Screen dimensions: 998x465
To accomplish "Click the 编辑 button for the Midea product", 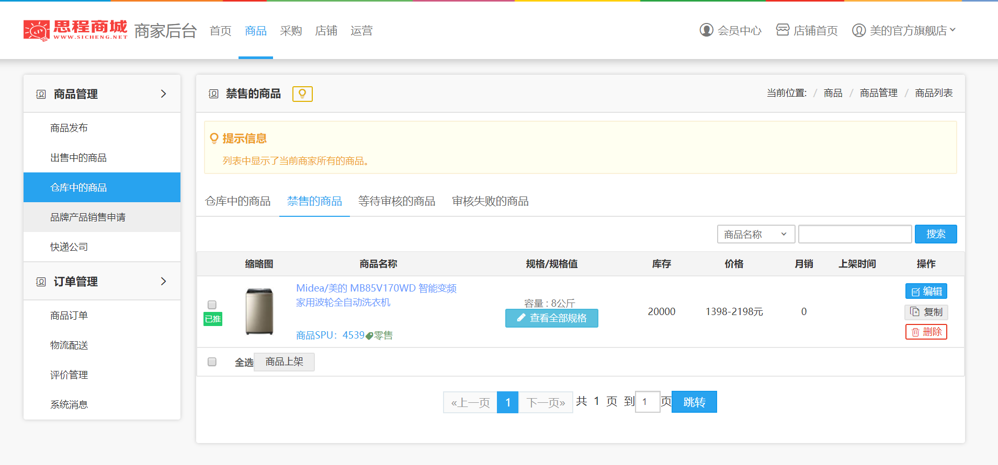I will [926, 292].
